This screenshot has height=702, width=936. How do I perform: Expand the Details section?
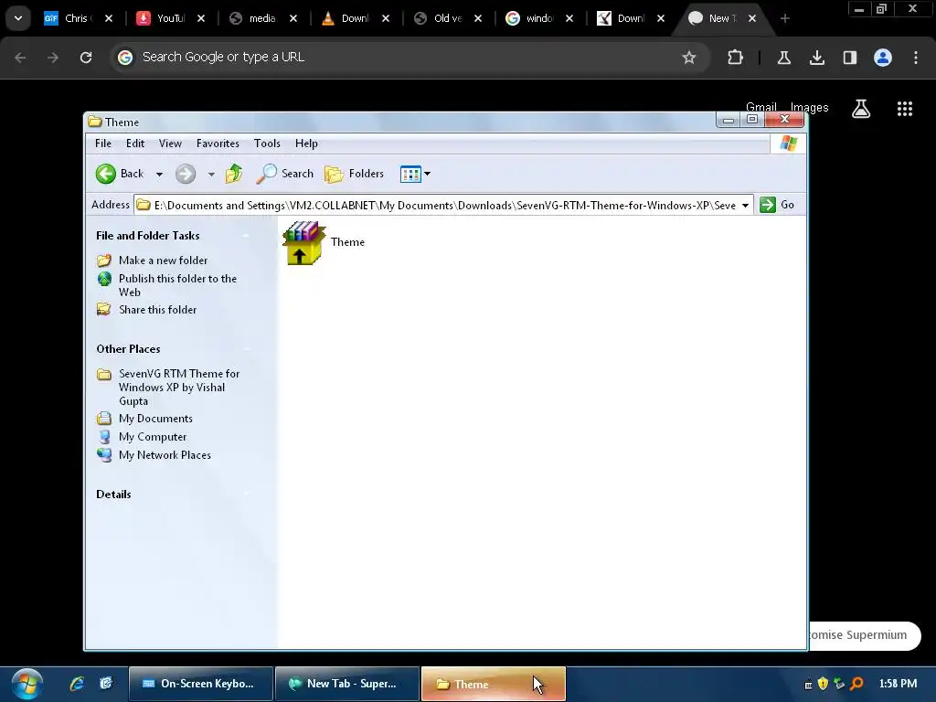[x=246, y=495]
